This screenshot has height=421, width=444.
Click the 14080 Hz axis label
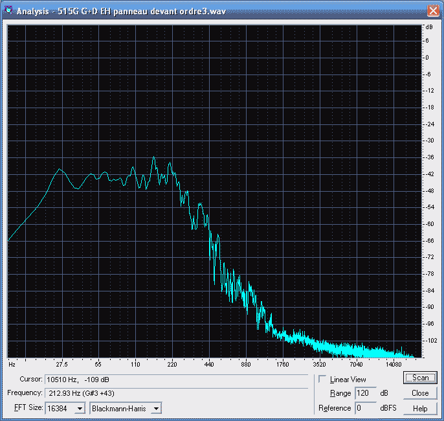coord(394,365)
